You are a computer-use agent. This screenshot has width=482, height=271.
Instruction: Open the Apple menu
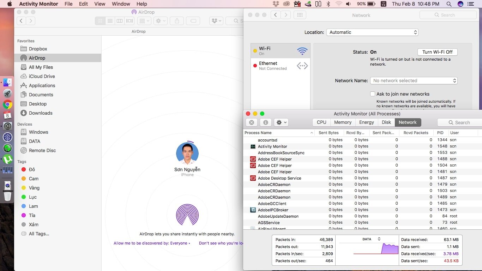10,4
